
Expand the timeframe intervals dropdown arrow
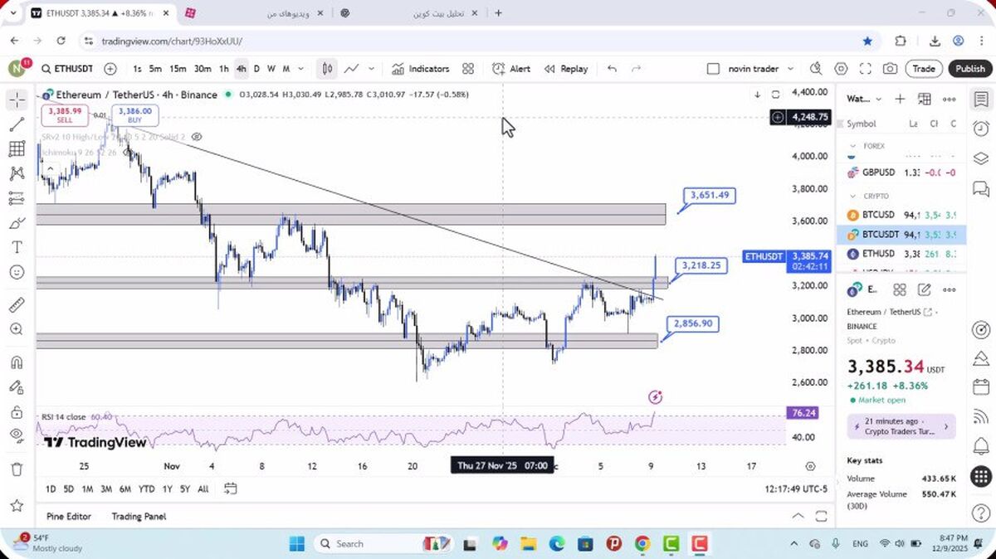point(300,69)
